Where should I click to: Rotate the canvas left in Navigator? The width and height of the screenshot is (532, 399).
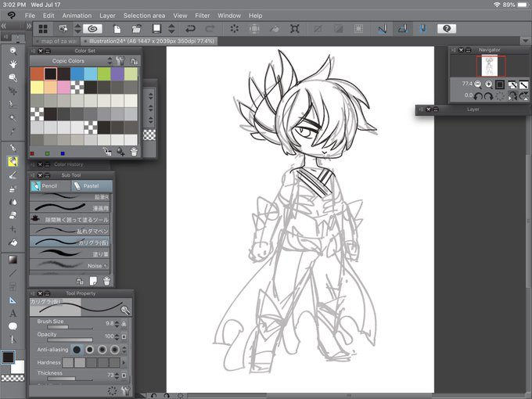(x=478, y=96)
